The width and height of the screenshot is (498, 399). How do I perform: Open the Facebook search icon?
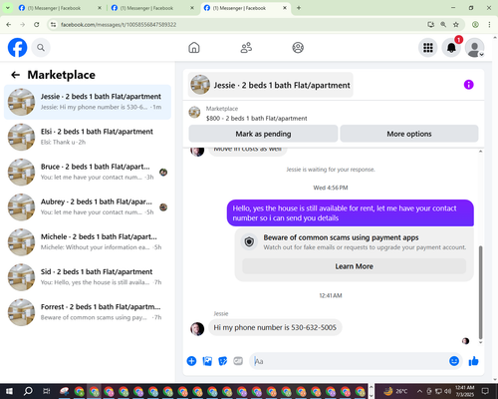pyautogui.click(x=41, y=48)
